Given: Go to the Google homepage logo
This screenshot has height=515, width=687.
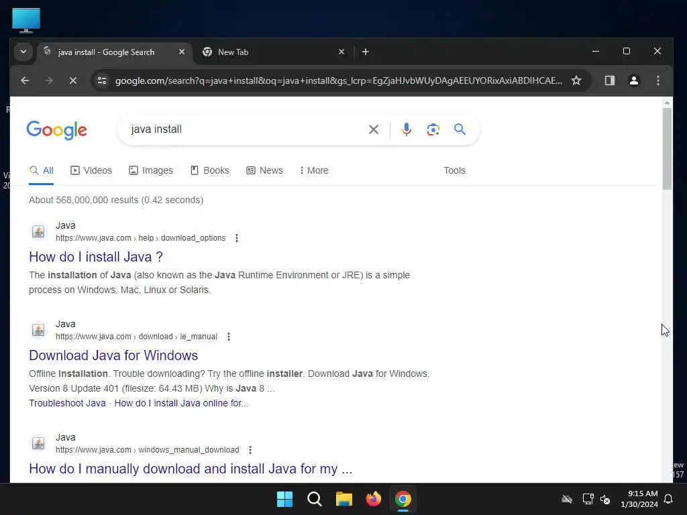Looking at the screenshot, I should tap(56, 130).
